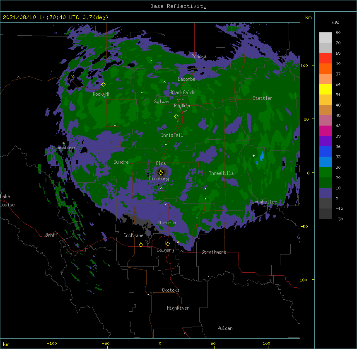The width and height of the screenshot is (357, 349).
Task: Click the yellow 54 dBZ legend swatch
Action: coord(326,89)
